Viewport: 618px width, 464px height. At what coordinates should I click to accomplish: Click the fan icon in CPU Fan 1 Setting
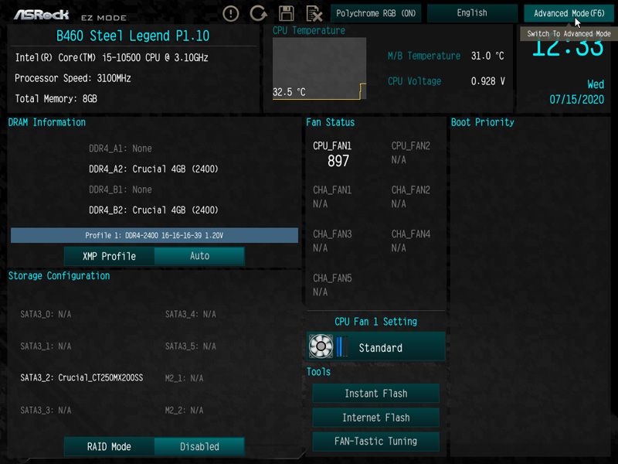(321, 346)
